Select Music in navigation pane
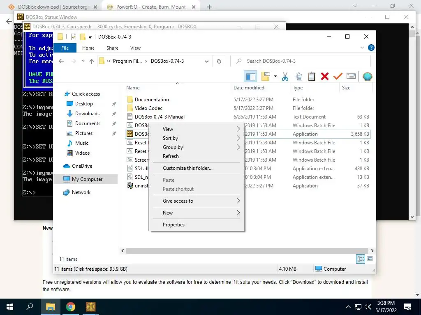This screenshot has width=421, height=315. [x=81, y=143]
